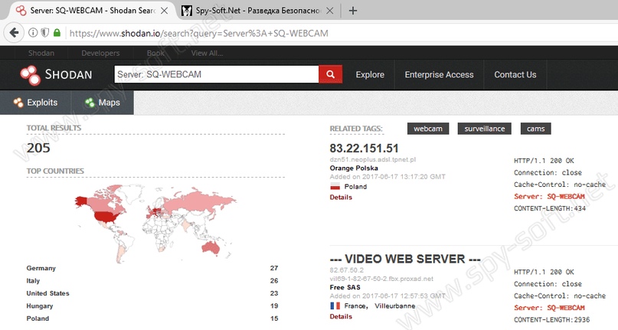Focus the Shodan search query field
Viewport: 618px width, 330px height.
point(217,74)
